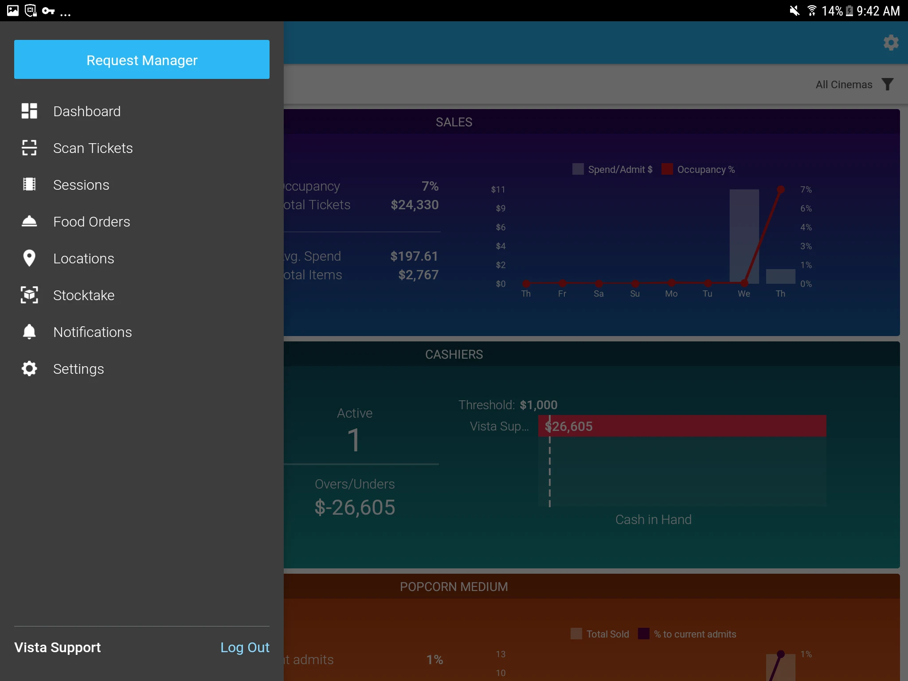This screenshot has height=681, width=908.
Task: Tap the Vista Support user name
Action: pos(58,647)
